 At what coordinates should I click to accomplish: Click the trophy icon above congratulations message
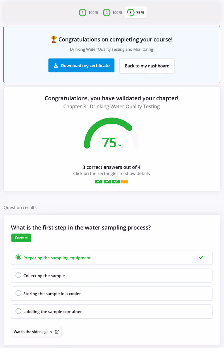[53, 39]
